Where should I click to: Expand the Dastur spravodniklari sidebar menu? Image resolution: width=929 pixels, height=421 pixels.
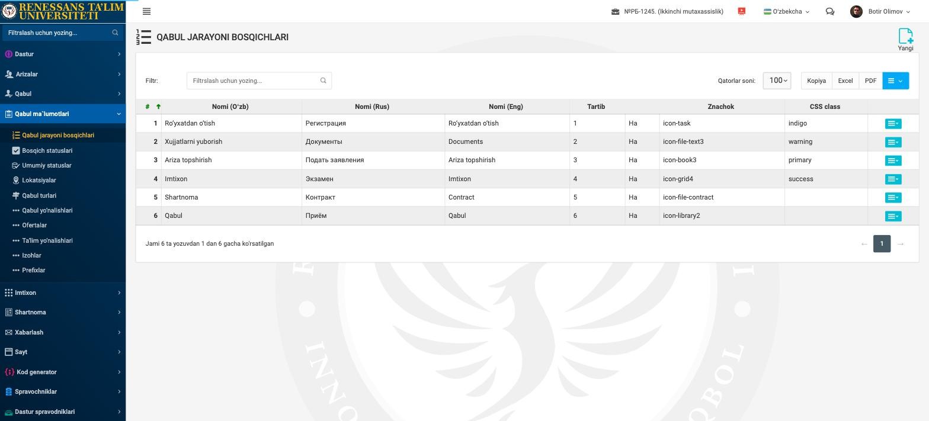click(63, 412)
